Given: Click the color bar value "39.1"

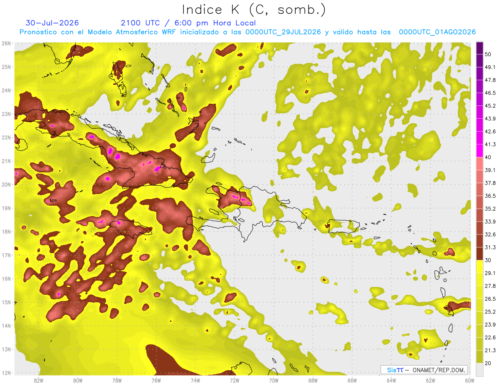Looking at the screenshot, I should pyautogui.click(x=490, y=170).
